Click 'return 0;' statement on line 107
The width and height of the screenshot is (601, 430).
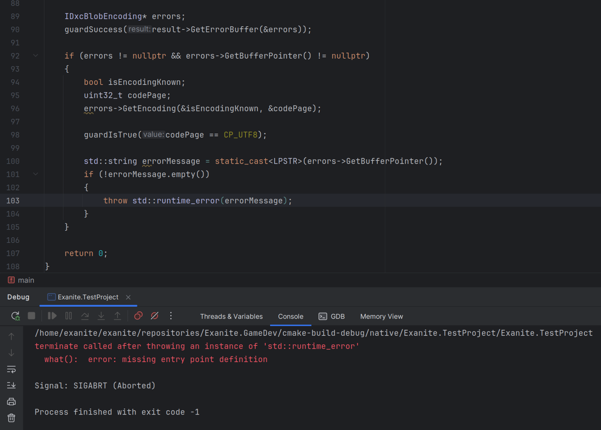coord(86,253)
